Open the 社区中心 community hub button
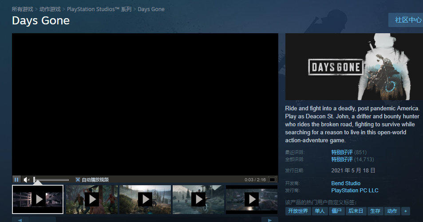The image size is (423, 222). point(406,19)
